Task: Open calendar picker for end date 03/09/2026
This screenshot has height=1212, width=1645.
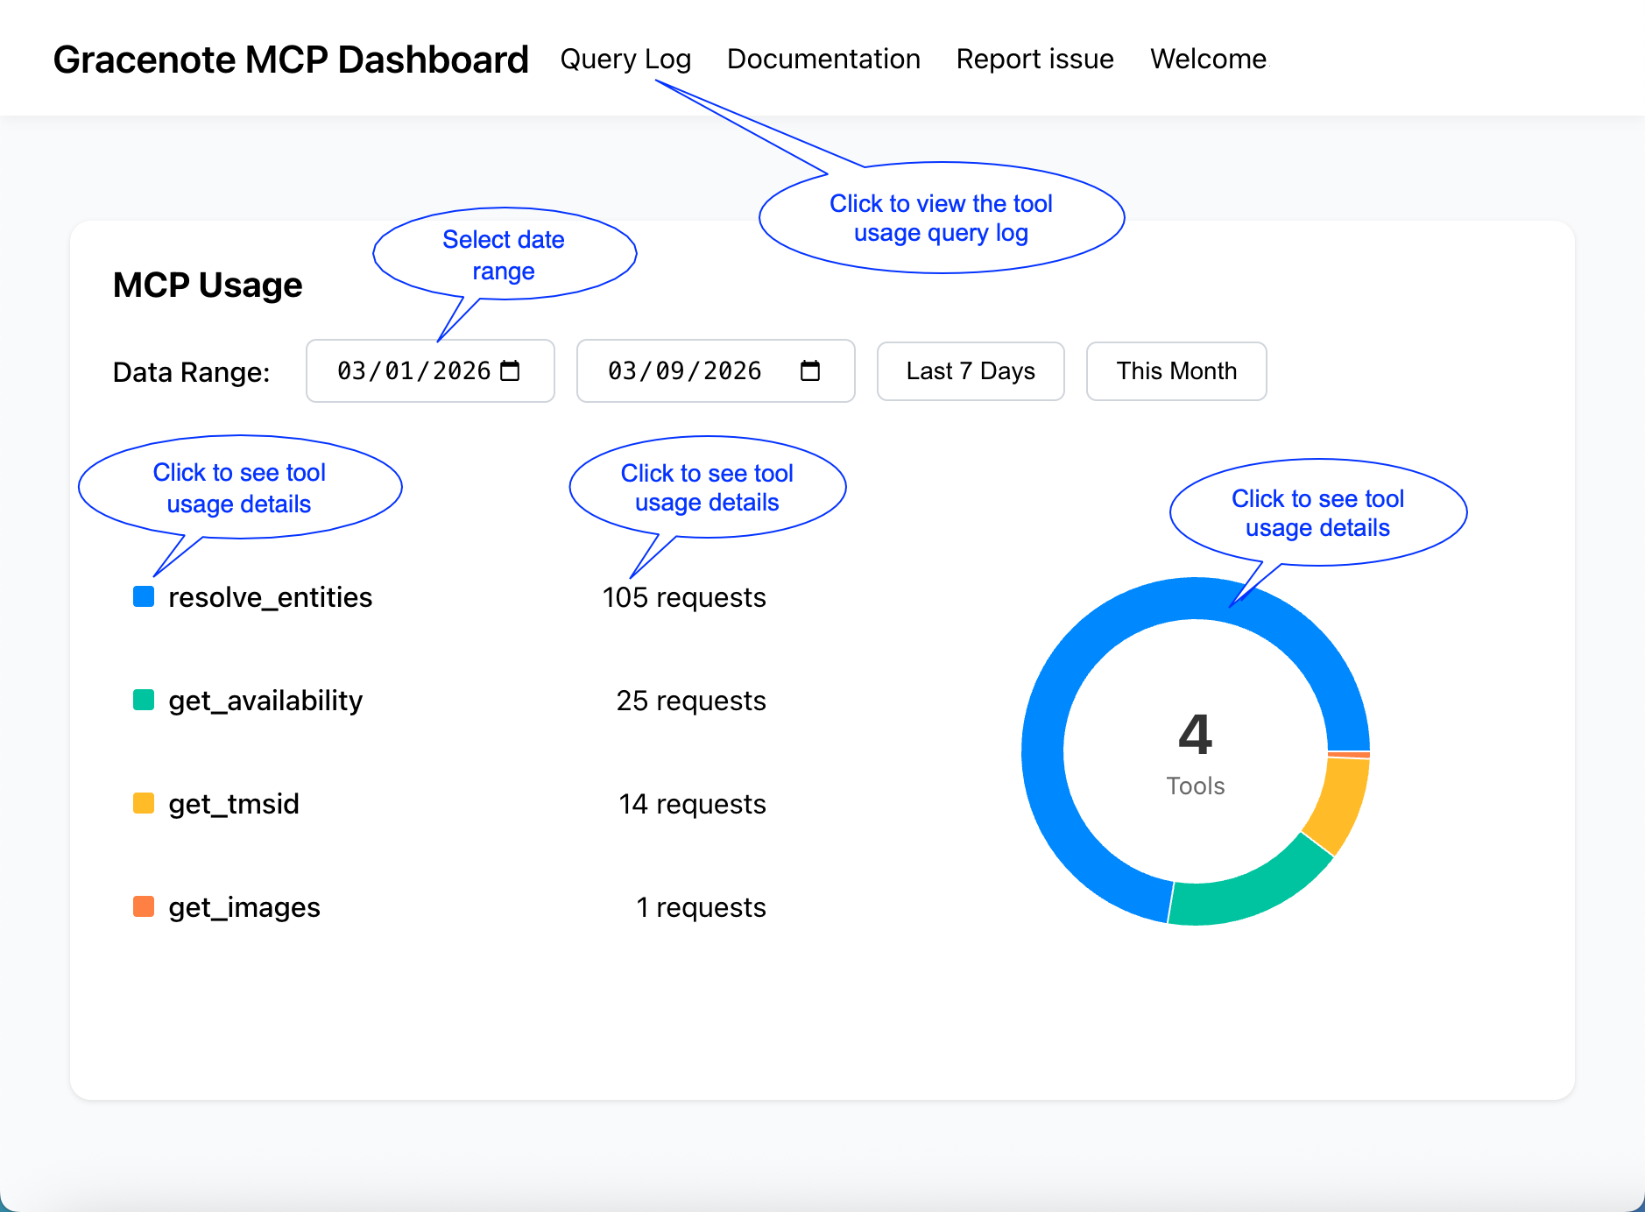Action: 810,371
